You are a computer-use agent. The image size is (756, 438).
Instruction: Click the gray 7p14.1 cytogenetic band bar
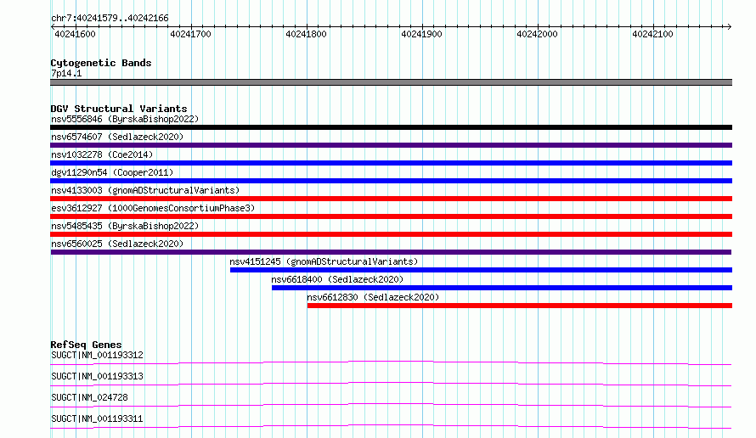tap(391, 82)
